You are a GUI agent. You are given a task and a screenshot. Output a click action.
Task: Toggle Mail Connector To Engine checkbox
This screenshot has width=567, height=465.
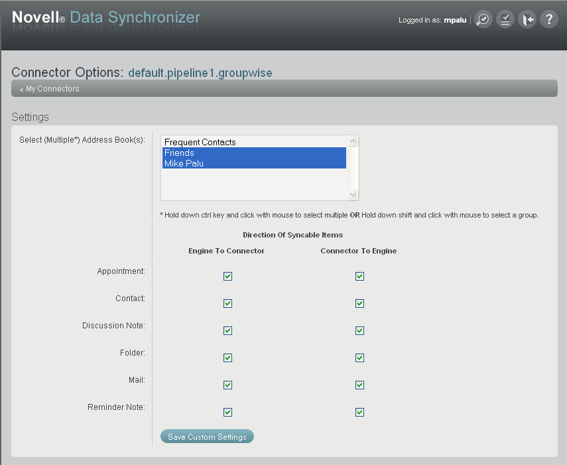coord(359,385)
